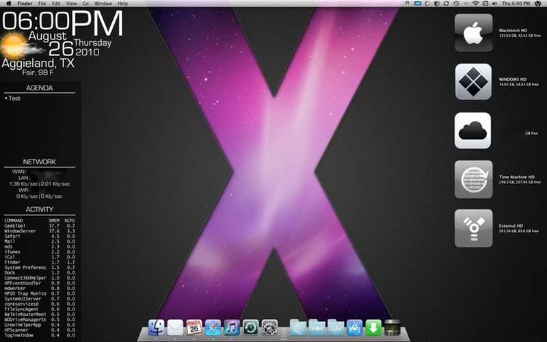
Task: Open the Applications folder in dock
Action: [354, 328]
